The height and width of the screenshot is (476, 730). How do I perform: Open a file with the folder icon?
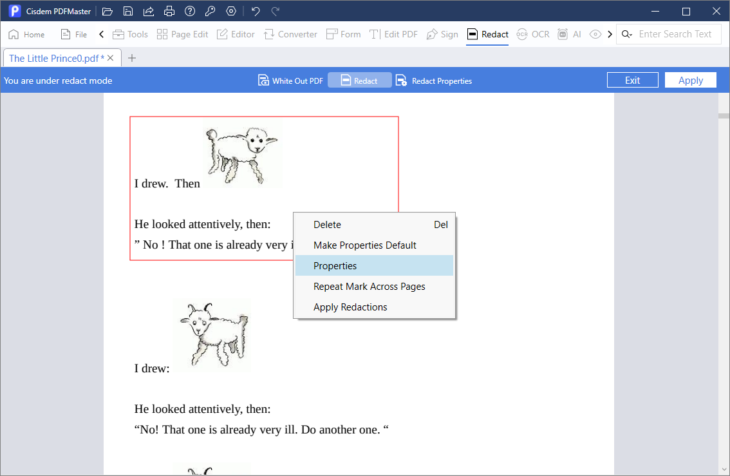[108, 11]
